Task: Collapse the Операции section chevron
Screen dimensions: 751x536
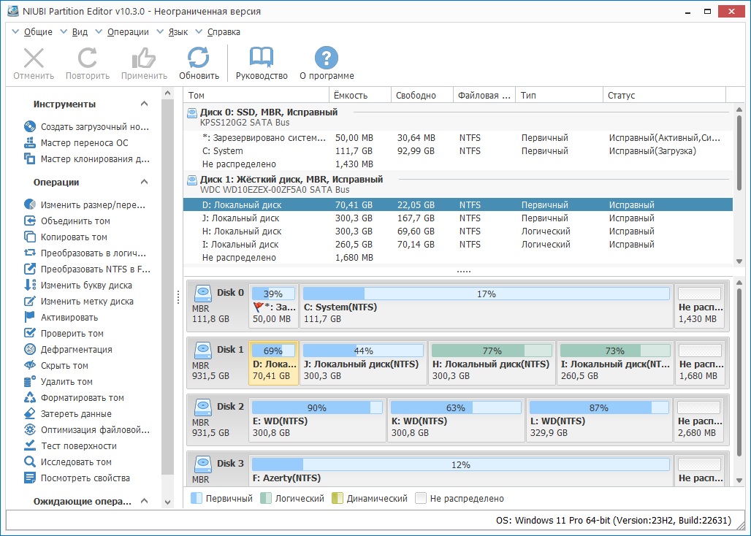Action: [x=145, y=183]
